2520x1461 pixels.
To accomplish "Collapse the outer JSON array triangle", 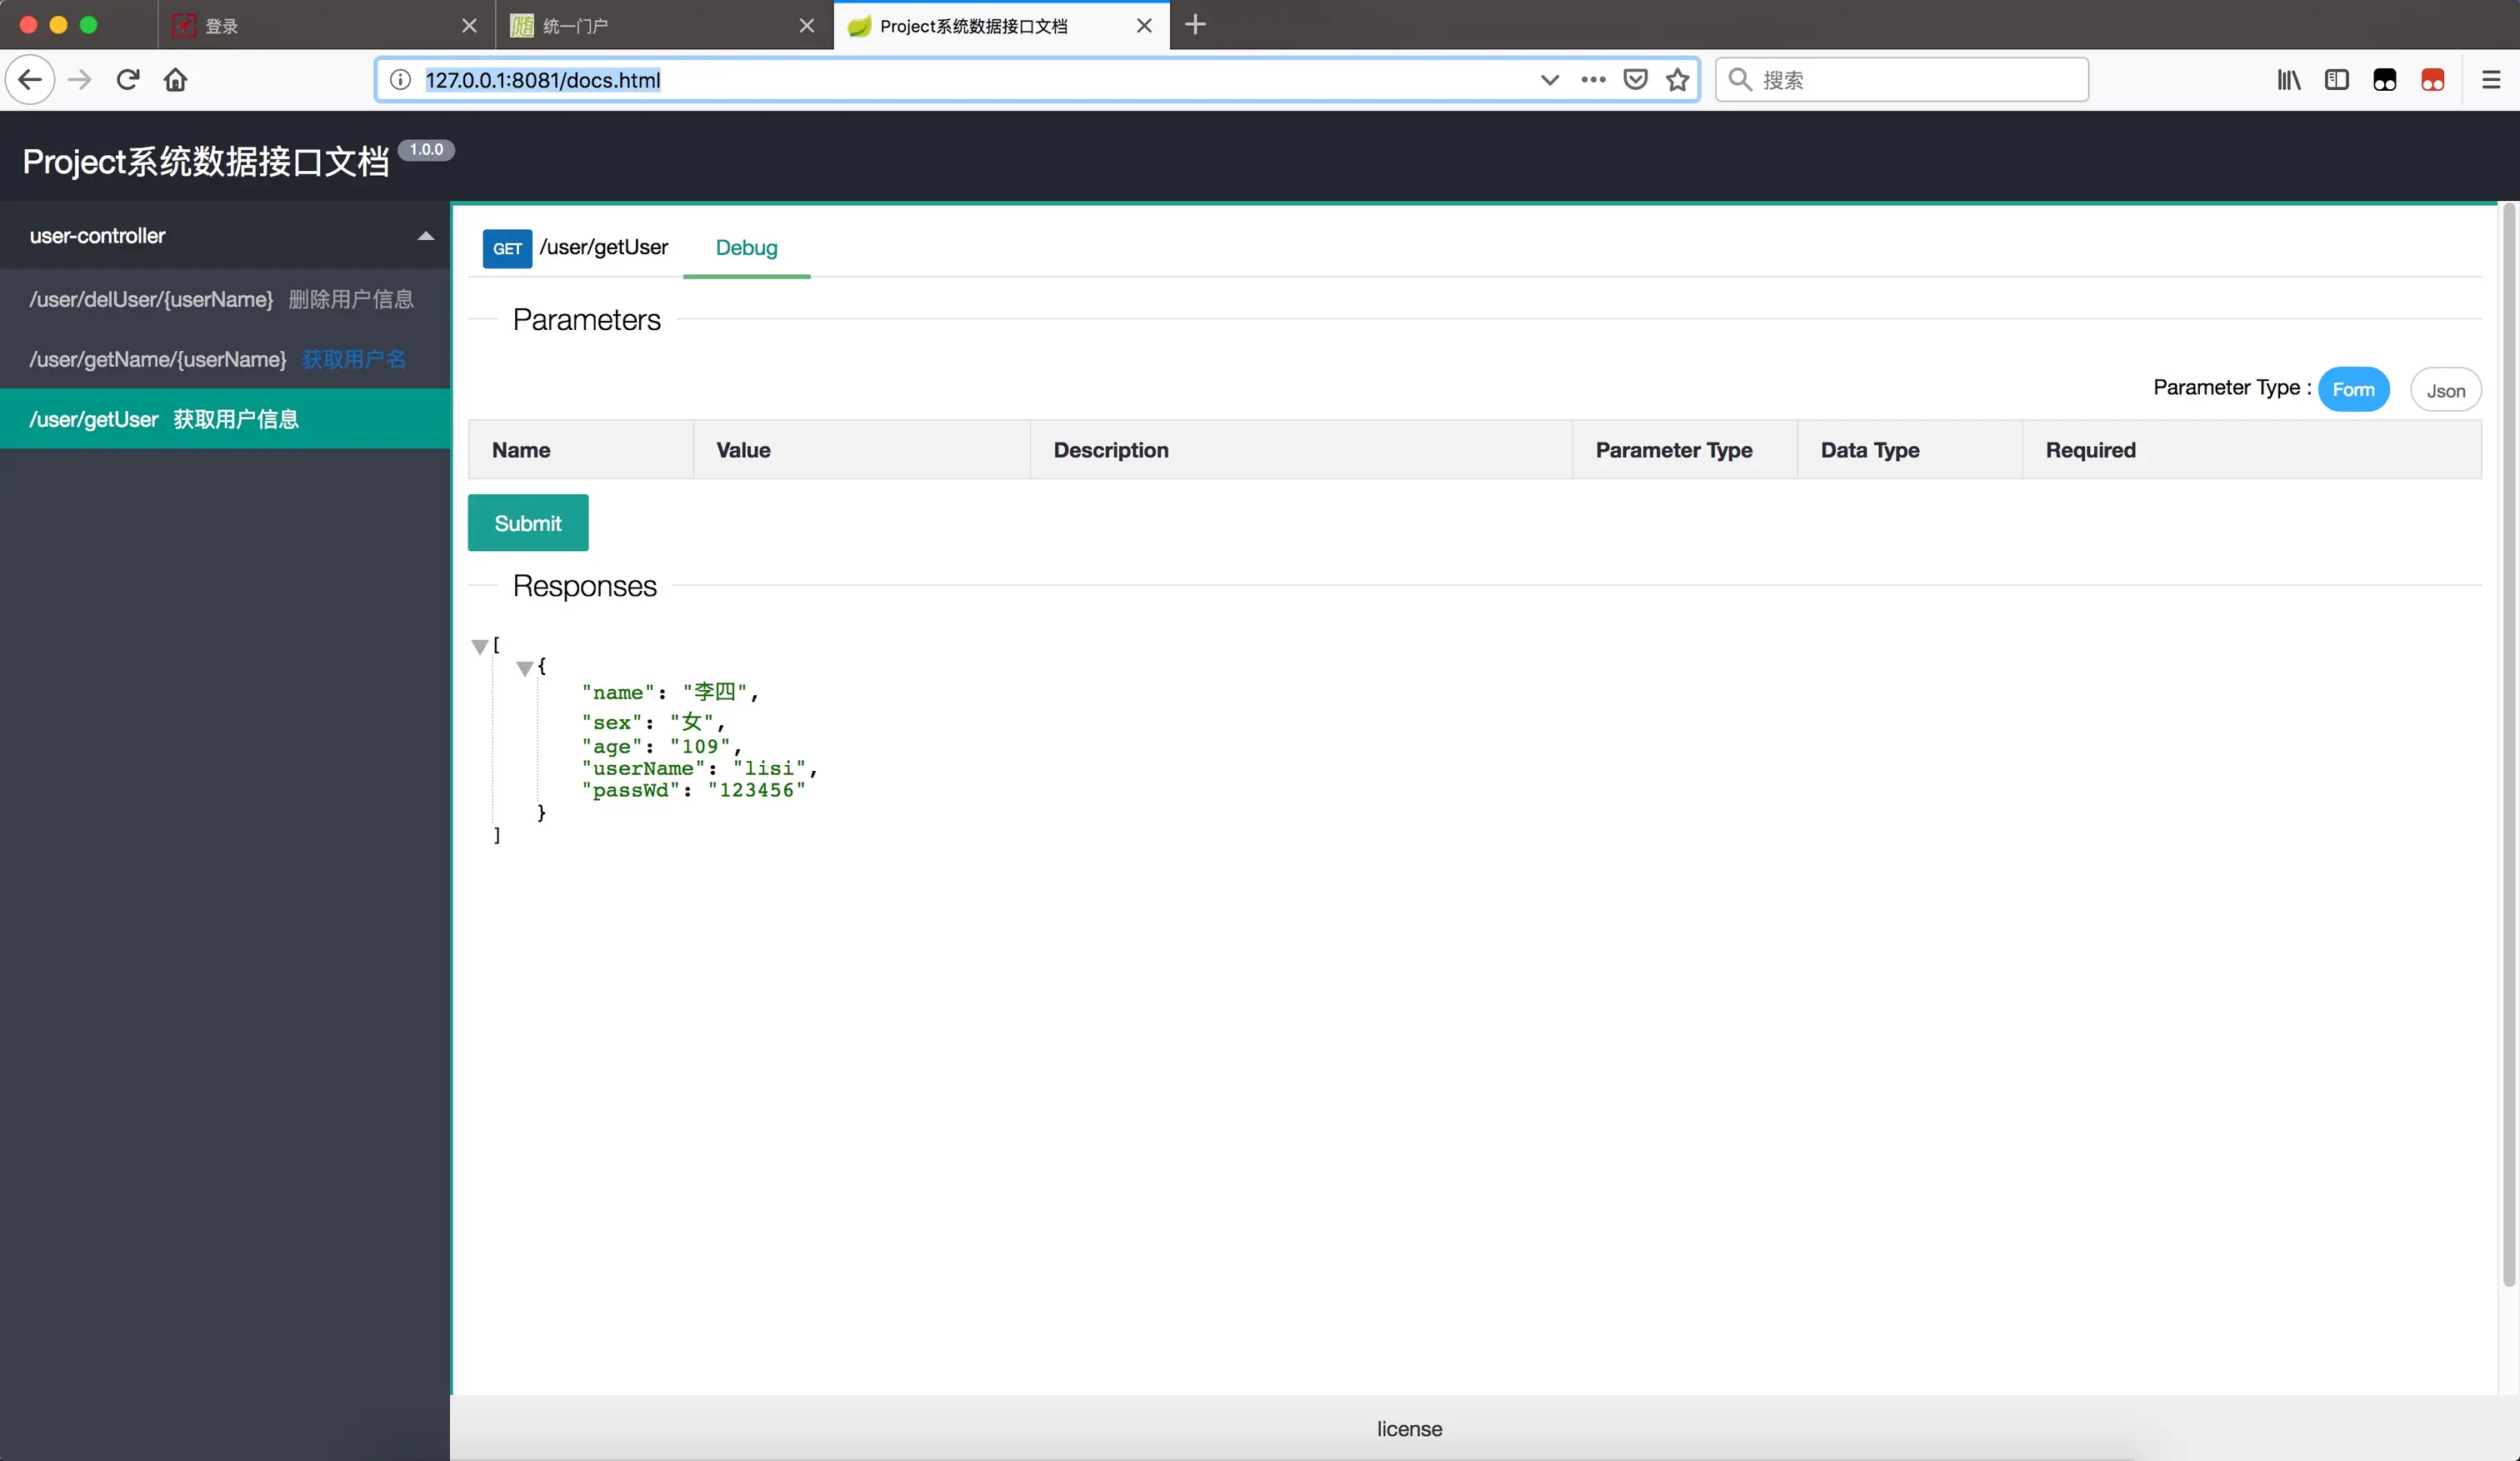I will click(x=479, y=647).
